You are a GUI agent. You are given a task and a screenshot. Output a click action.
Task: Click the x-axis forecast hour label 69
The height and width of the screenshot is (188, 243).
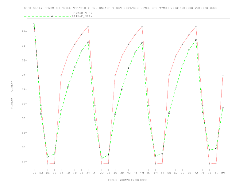click(189, 173)
